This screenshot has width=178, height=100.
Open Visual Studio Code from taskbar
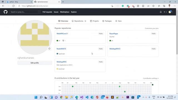pos(87,97)
